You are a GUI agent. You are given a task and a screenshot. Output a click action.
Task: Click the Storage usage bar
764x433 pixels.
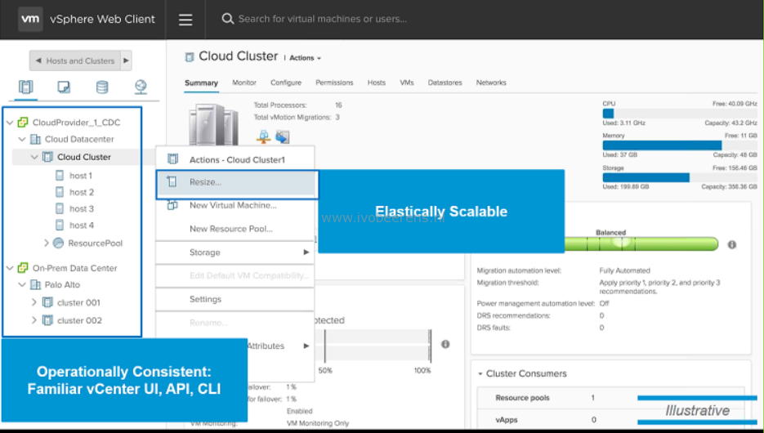pos(680,178)
